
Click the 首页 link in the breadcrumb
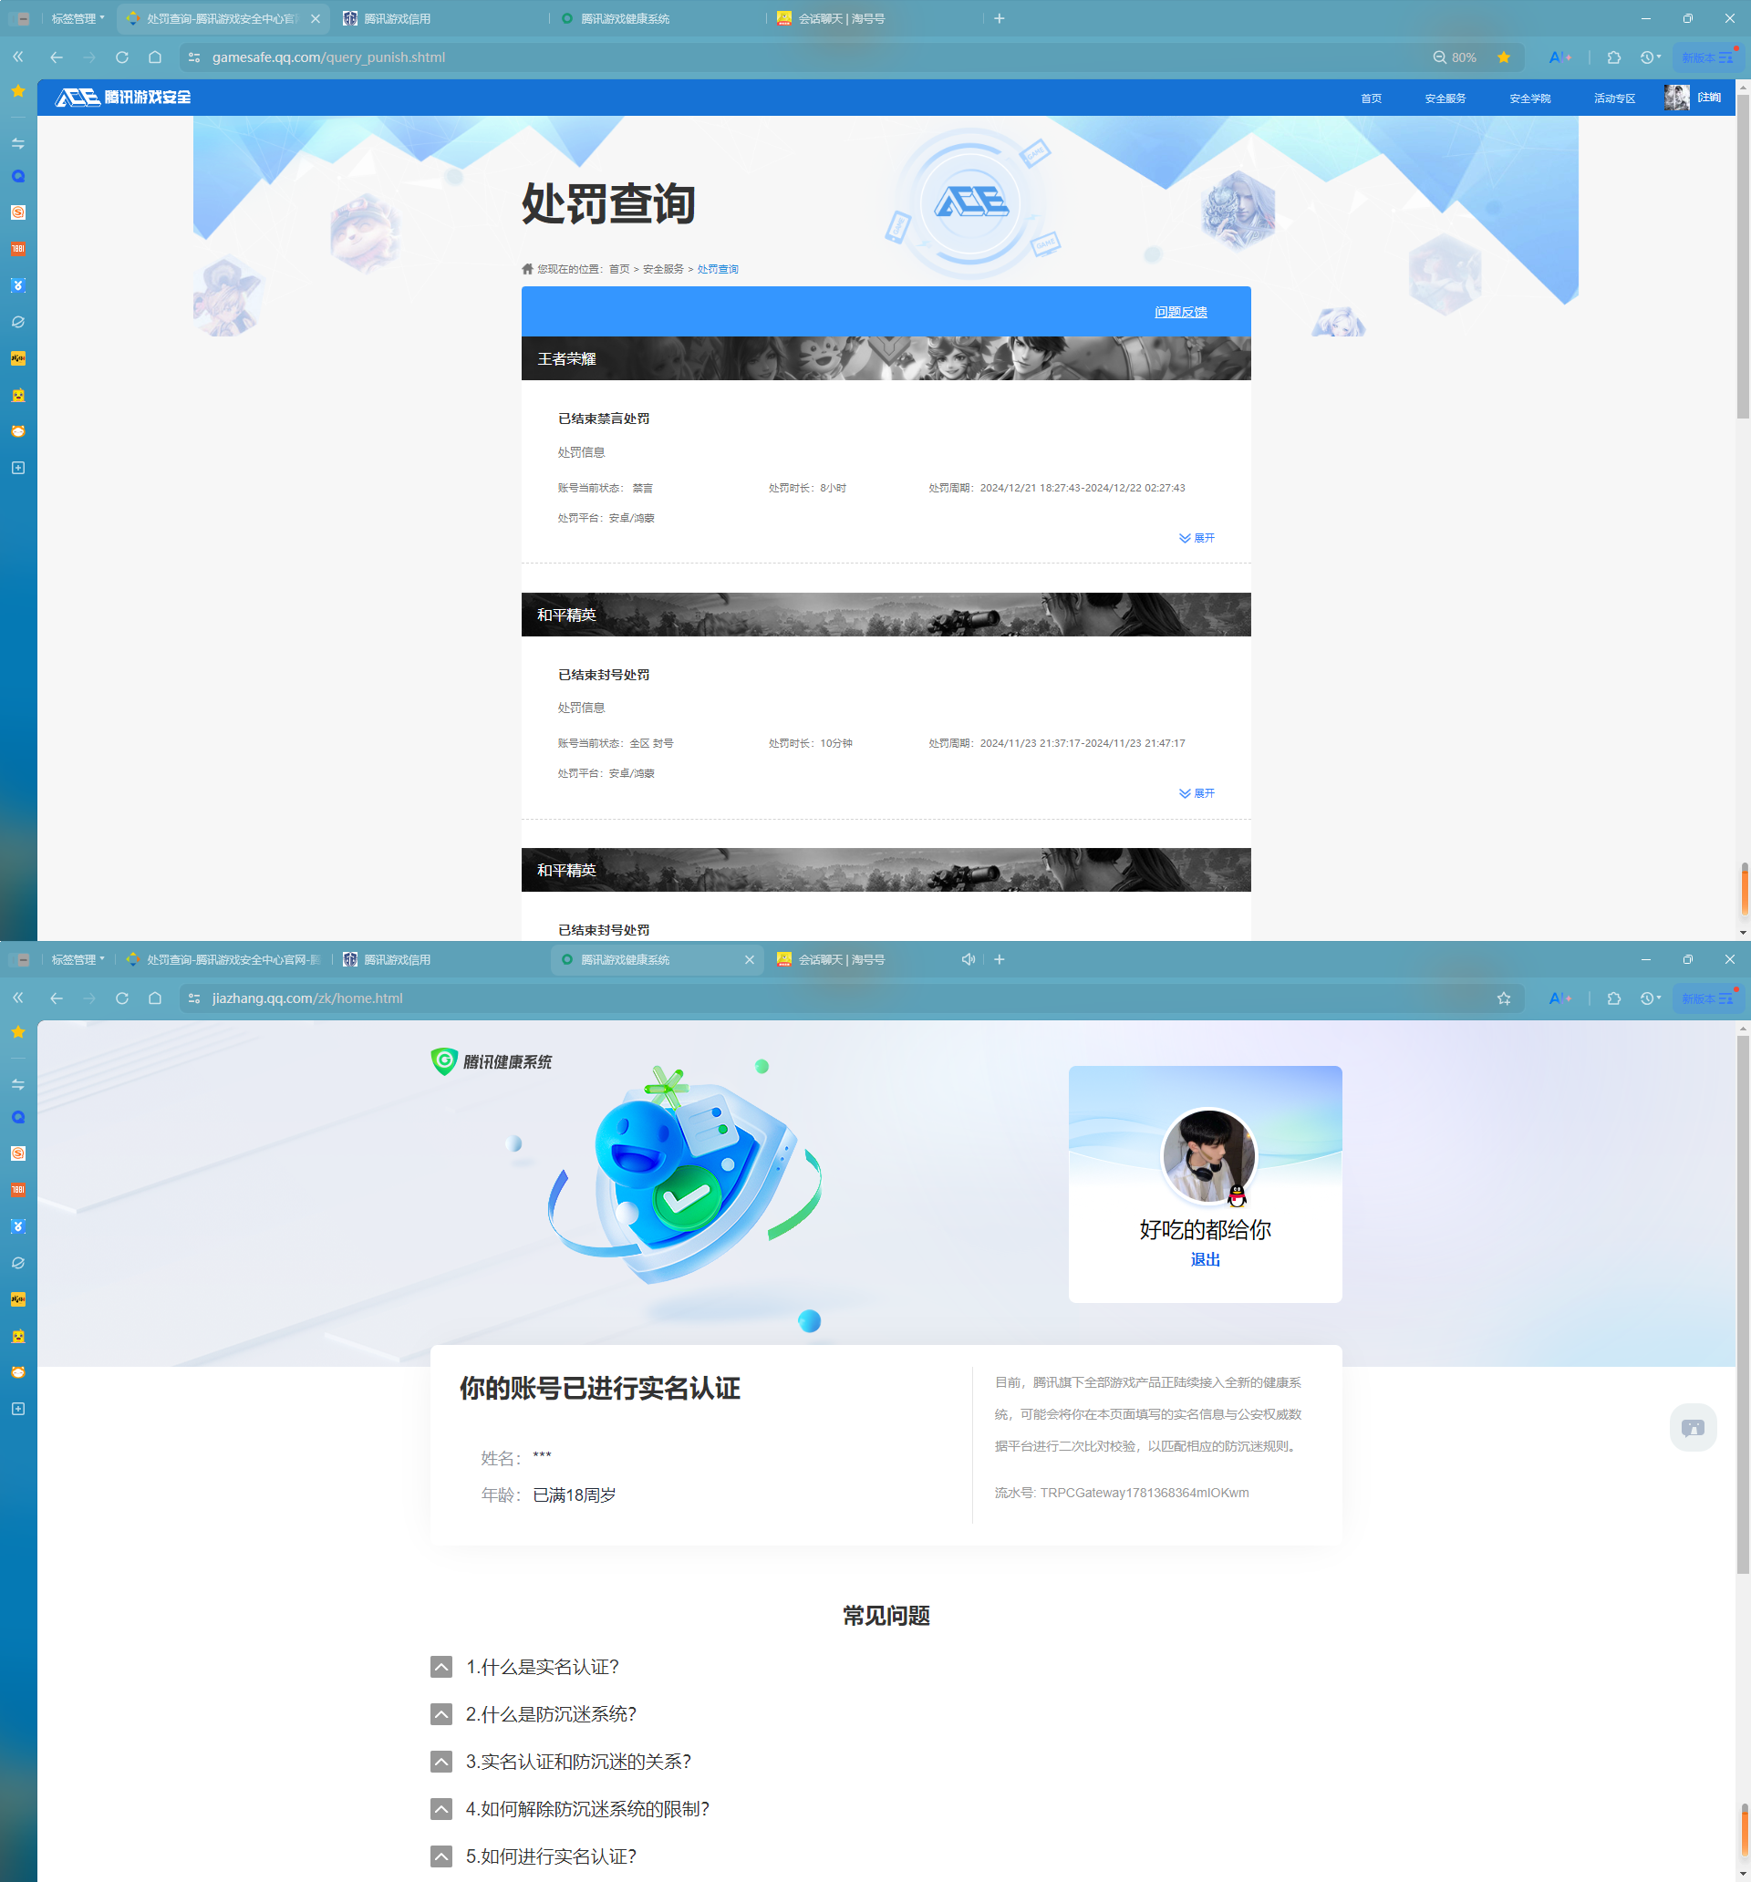619,269
